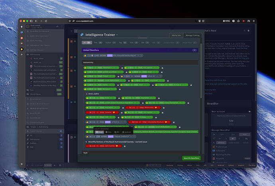Click the planet formation classifier pill
275x186 pixels.
click(165, 103)
